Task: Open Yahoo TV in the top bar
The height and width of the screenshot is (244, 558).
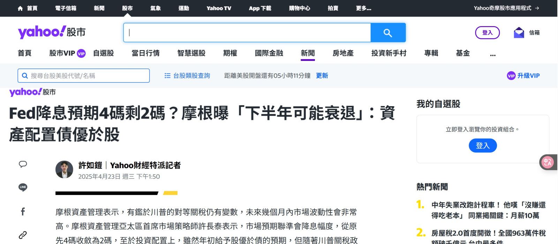Action: [219, 8]
